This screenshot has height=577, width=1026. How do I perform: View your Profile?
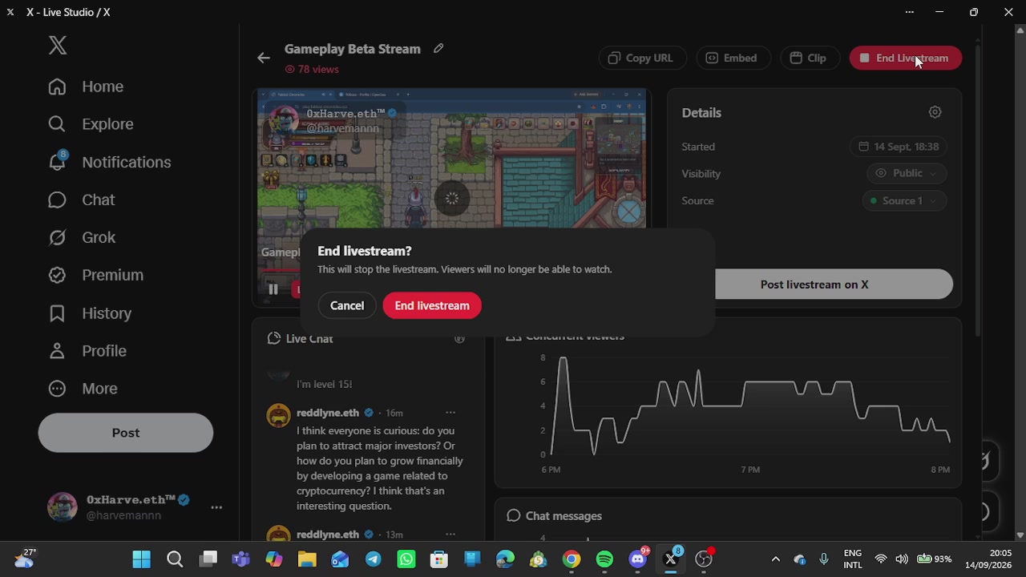pos(87,351)
